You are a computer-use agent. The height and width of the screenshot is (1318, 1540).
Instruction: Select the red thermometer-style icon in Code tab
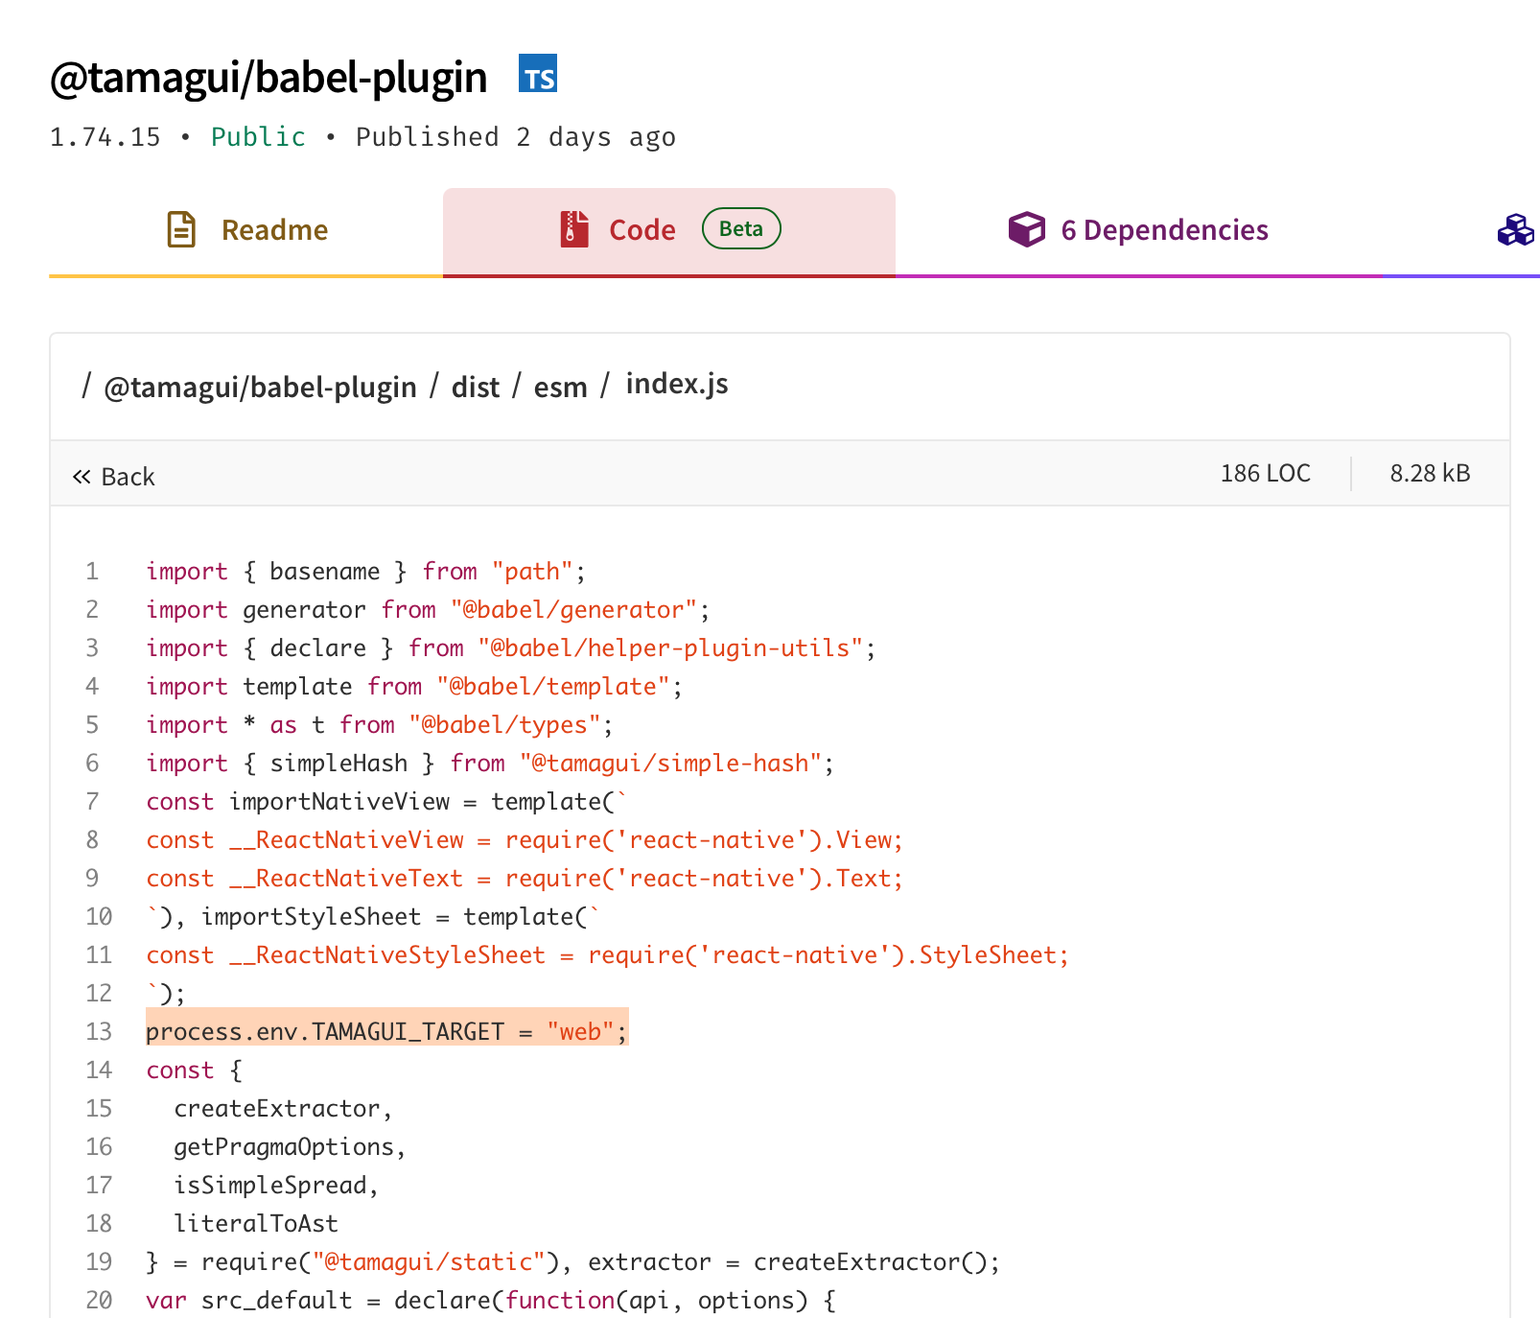tap(572, 230)
